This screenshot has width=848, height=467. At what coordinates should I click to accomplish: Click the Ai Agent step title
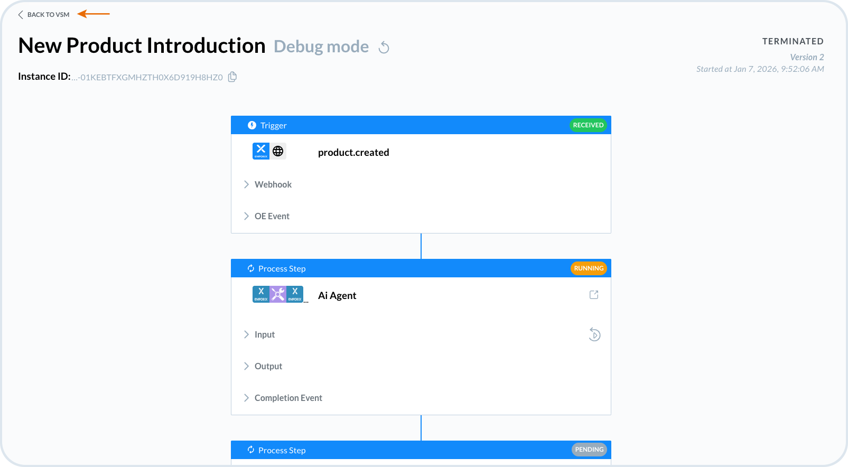click(337, 296)
